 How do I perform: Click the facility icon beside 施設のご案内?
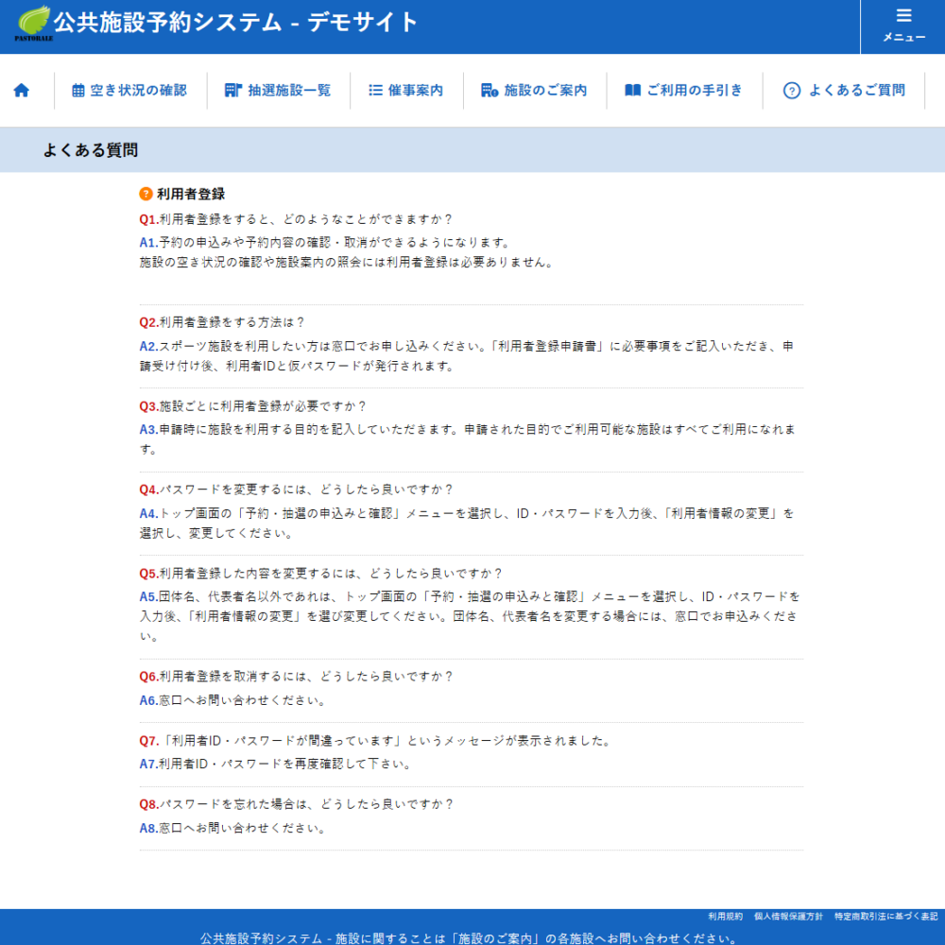click(x=489, y=91)
